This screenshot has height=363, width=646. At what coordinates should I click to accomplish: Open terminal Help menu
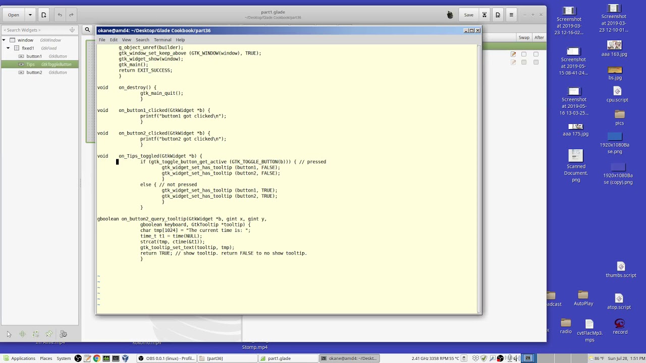[180, 40]
